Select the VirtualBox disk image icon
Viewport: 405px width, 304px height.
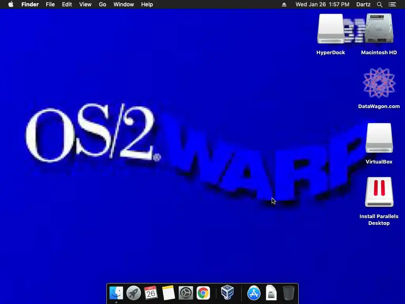[x=379, y=138]
